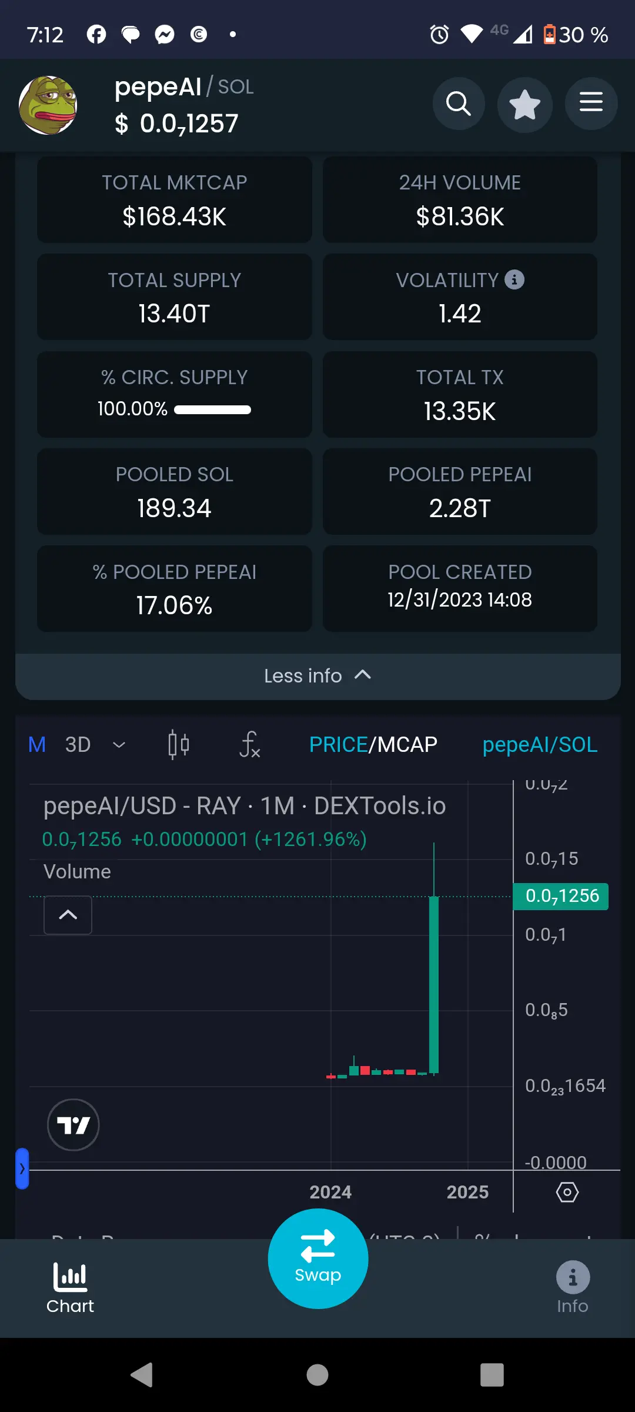Open candlestick chart style selector
The width and height of the screenshot is (635, 1412).
(178, 745)
